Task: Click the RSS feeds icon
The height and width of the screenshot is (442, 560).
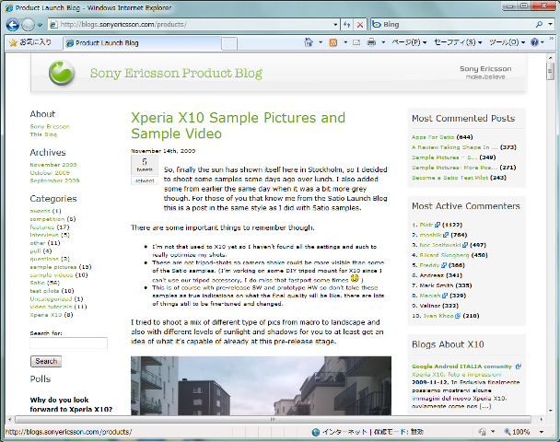Action: click(x=333, y=43)
